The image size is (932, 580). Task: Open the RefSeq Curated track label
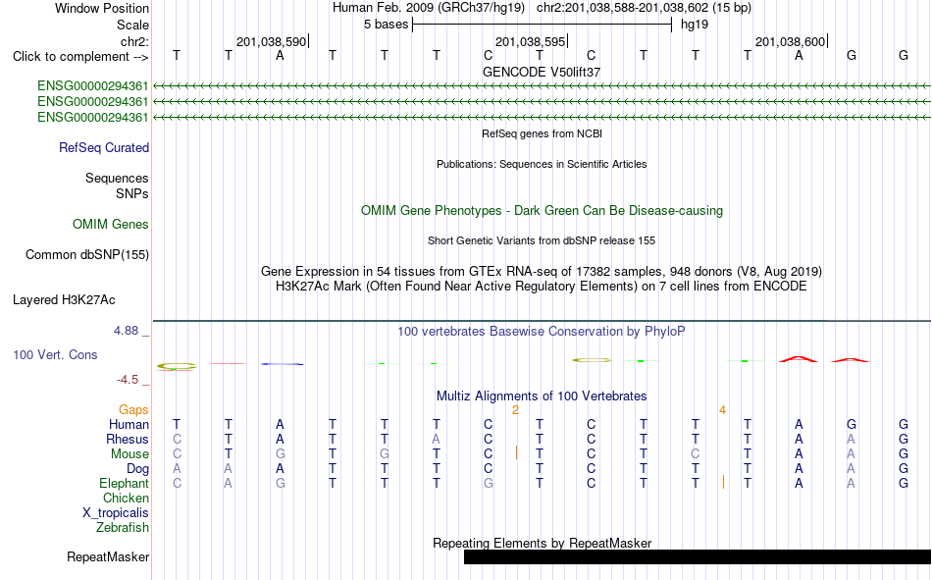point(104,147)
